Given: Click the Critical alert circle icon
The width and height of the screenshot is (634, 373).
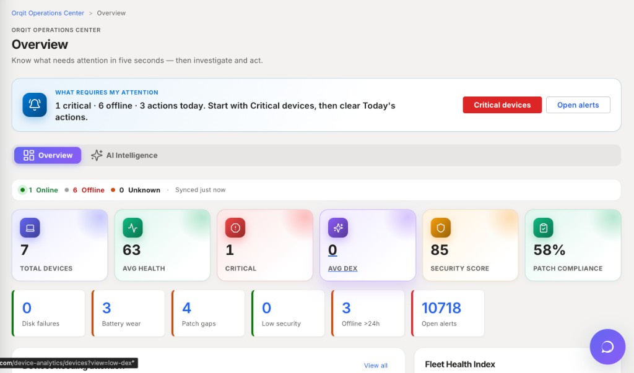Looking at the screenshot, I should (x=235, y=228).
